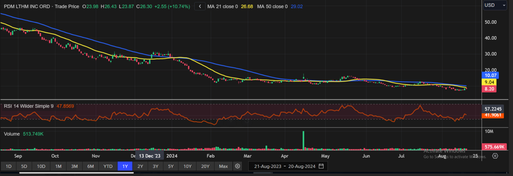Open the time range settings gear

pyautogui.click(x=237, y=166)
